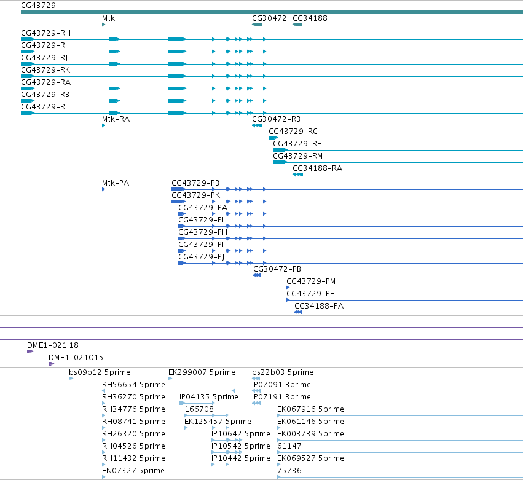Select EST EK125457.5prime
Image resolution: width=523 pixels, height=480 pixels.
[218, 422]
